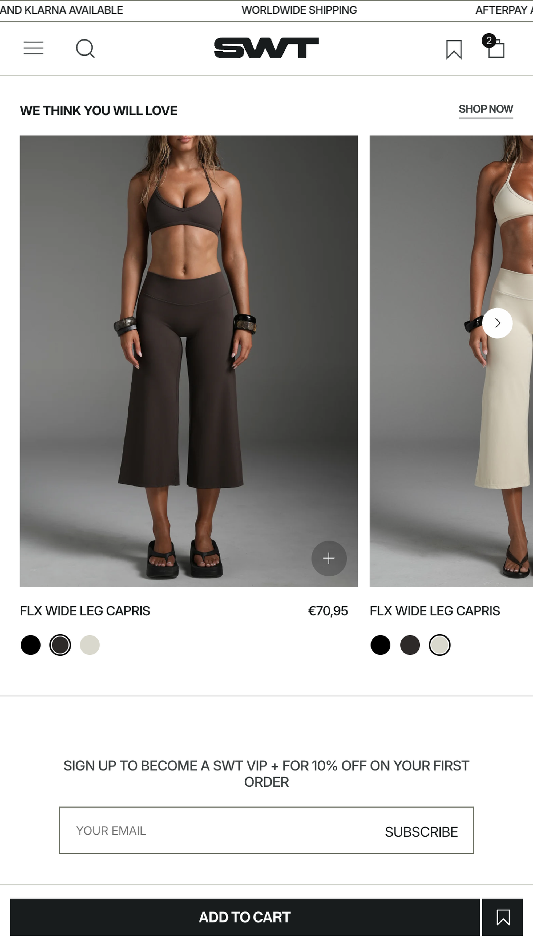This screenshot has height=949, width=533.
Task: Choose selected cream swatch on second capris
Action: [439, 645]
